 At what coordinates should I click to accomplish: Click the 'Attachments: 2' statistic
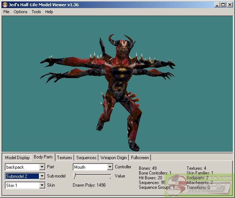point(200,183)
